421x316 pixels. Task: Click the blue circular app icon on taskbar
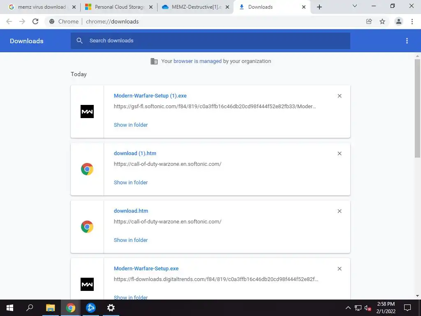(x=91, y=308)
